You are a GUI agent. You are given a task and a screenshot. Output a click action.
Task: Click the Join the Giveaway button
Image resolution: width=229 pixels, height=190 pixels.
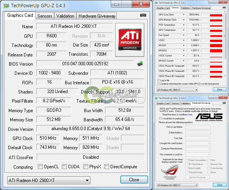pyautogui.click(x=197, y=177)
